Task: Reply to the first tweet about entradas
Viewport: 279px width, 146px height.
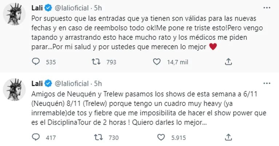Action: click(36, 62)
